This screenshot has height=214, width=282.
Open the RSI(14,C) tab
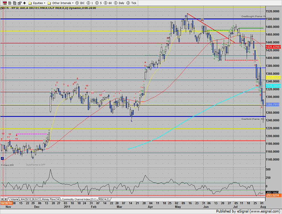104,199
